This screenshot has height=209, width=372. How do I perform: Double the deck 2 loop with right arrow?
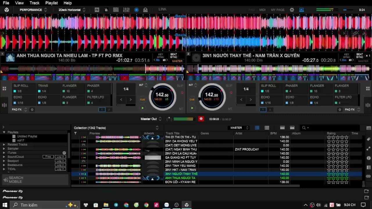coord(251,100)
